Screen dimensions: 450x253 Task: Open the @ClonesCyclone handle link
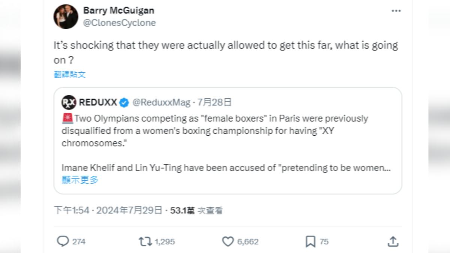pyautogui.click(x=119, y=23)
